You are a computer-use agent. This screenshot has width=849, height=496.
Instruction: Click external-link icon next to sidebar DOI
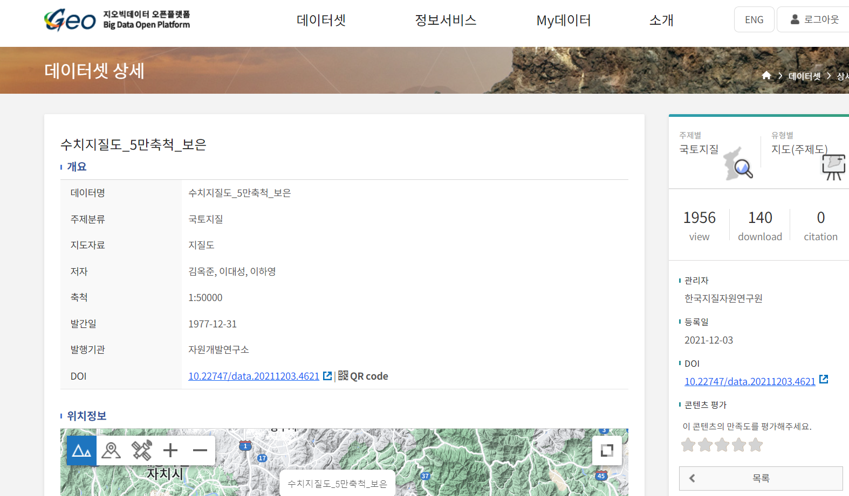coord(824,380)
